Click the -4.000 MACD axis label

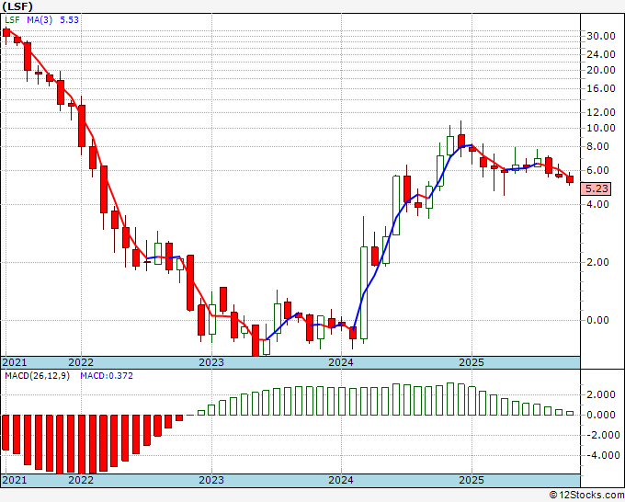click(601, 455)
